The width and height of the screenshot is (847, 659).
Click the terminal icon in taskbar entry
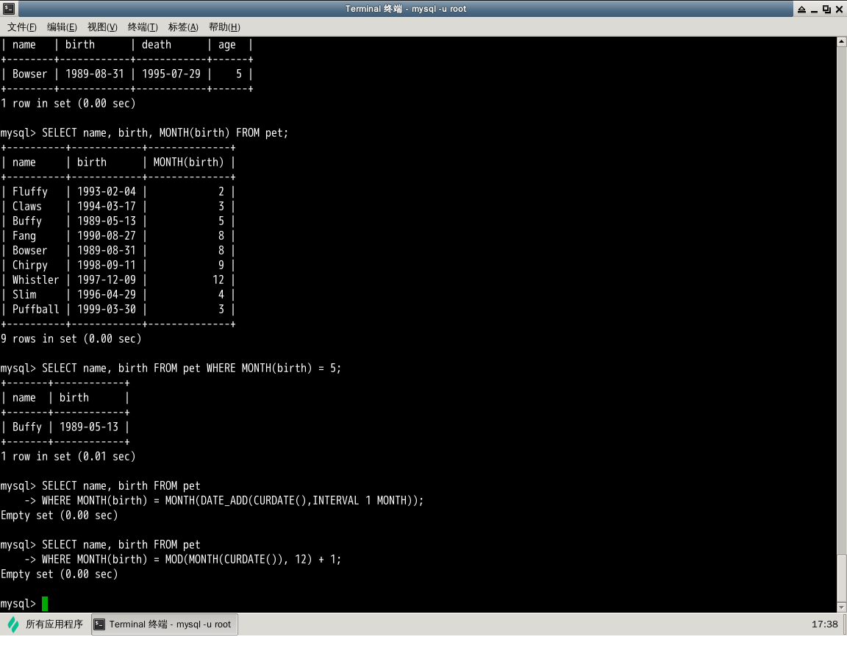(101, 624)
